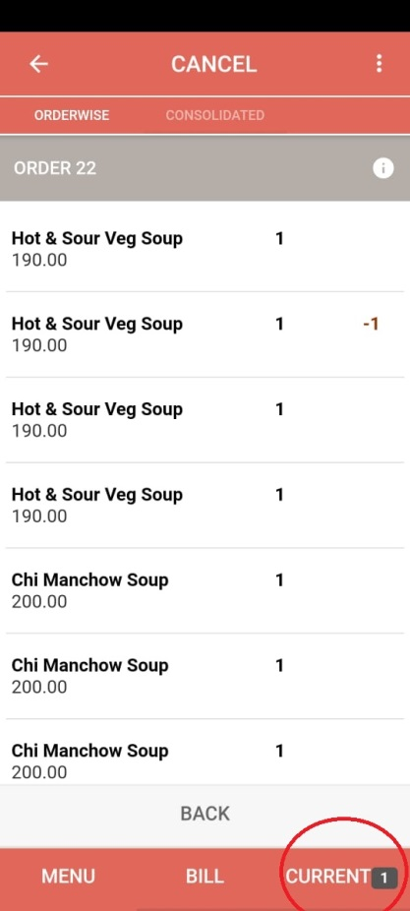Tap the ORDER 22 header bar
Viewport: 410px width, 911px height.
point(205,168)
